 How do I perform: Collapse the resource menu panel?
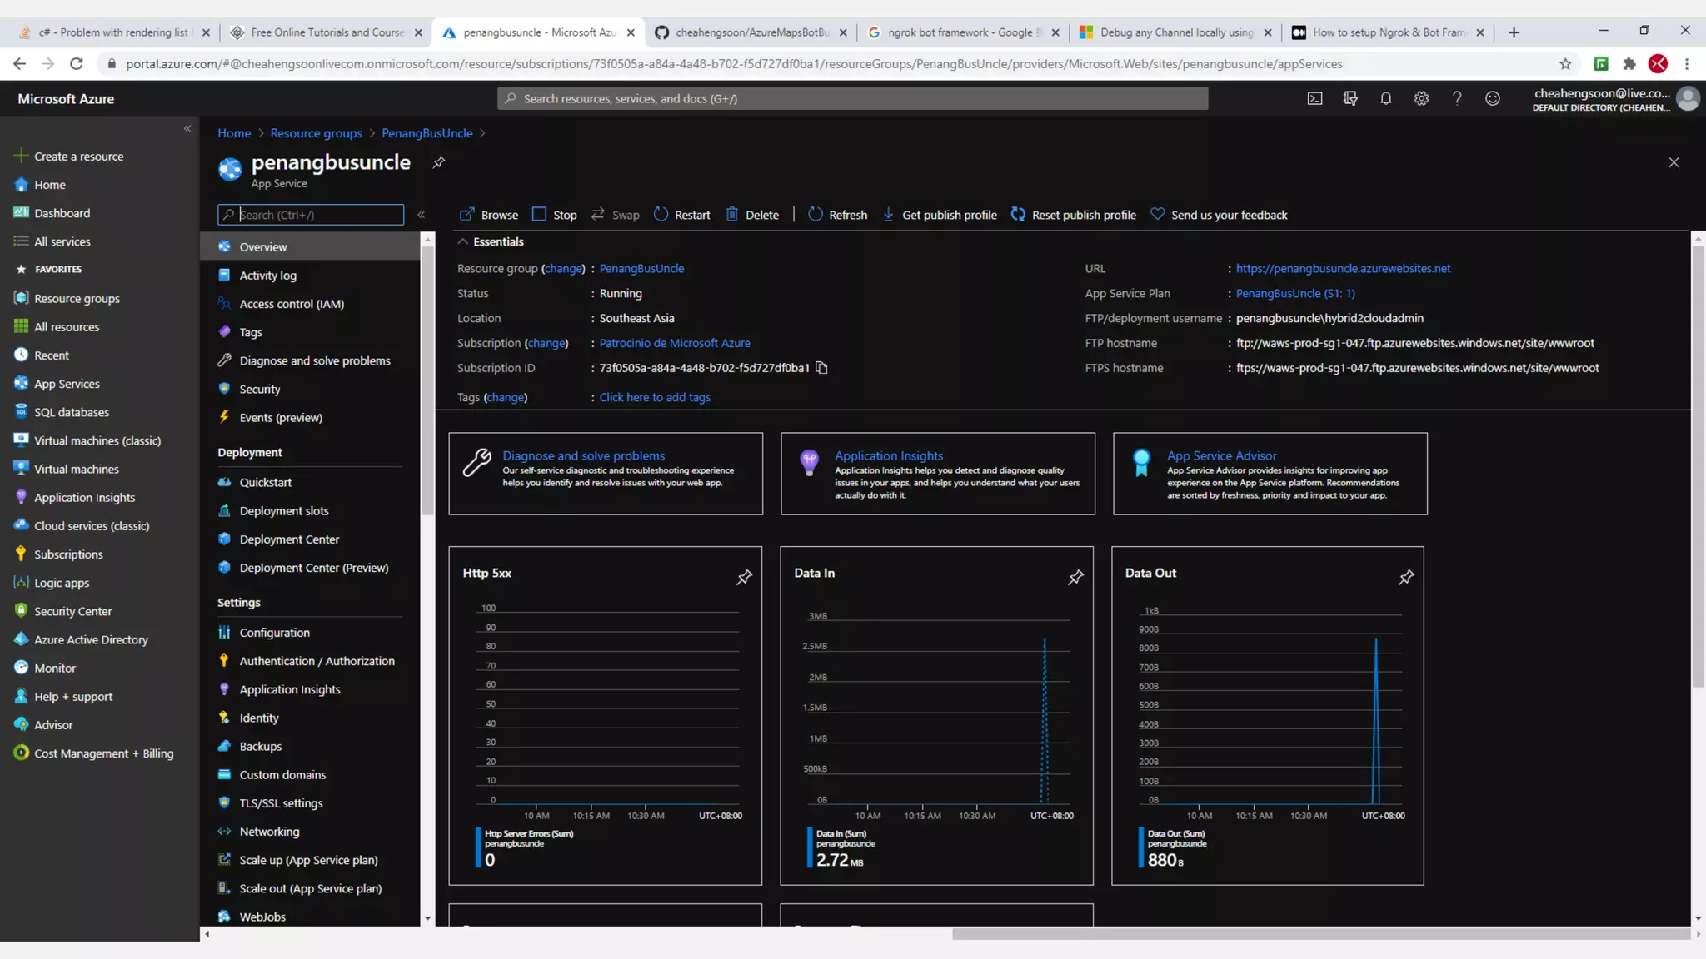click(422, 215)
